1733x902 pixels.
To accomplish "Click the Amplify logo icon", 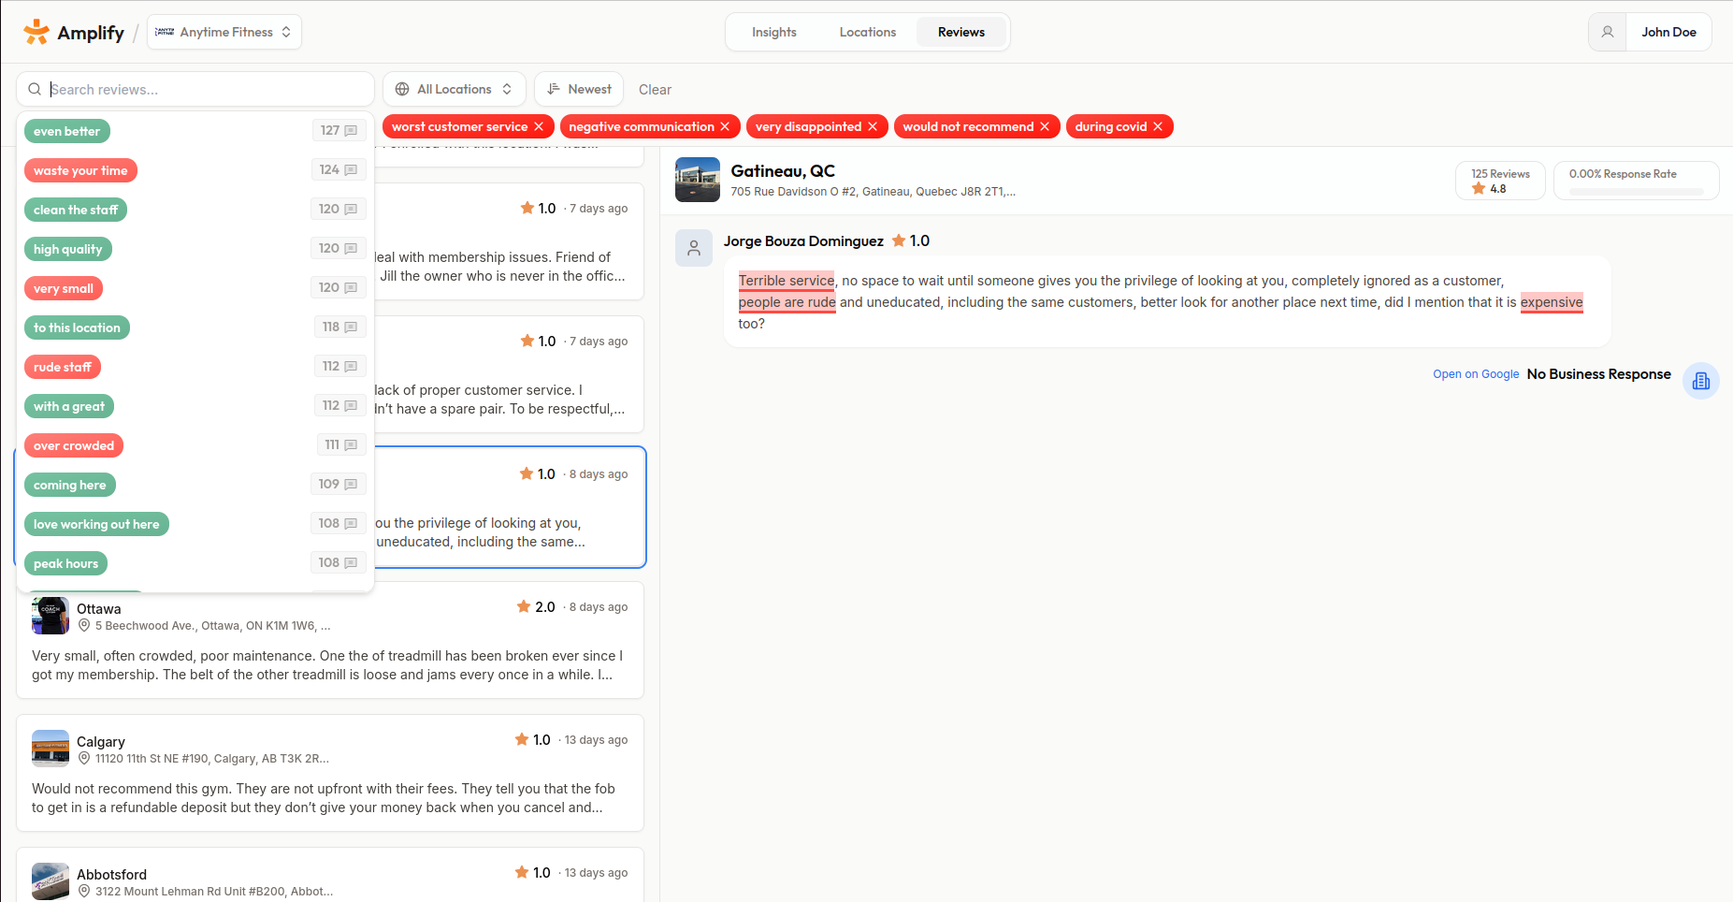I will [36, 32].
